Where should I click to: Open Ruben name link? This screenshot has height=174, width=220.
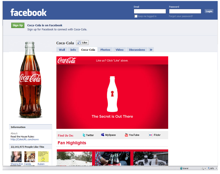pyautogui.click(x=41, y=164)
